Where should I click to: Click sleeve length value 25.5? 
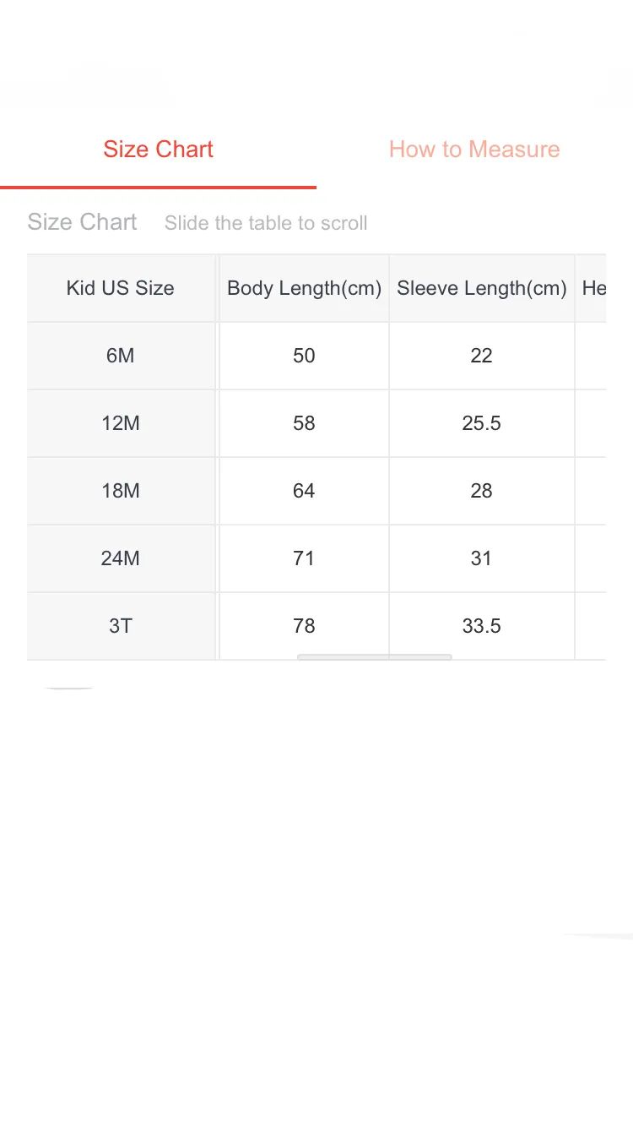coord(482,423)
